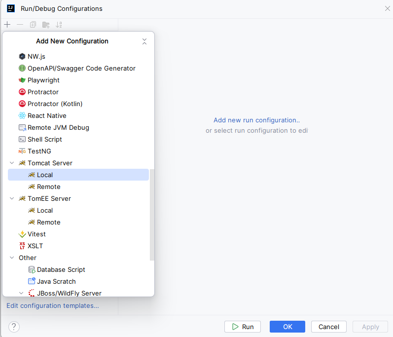
Task: Confirm with the OK button
Action: click(x=287, y=327)
